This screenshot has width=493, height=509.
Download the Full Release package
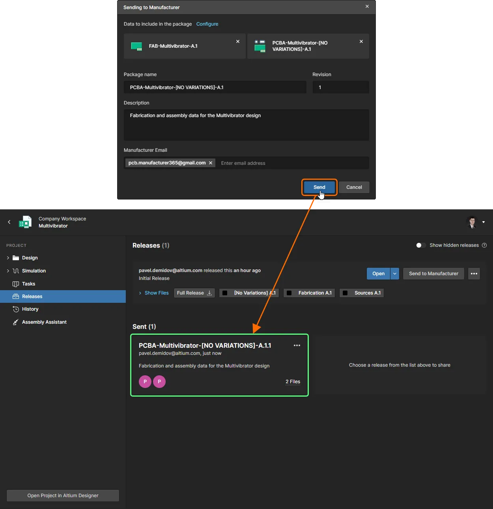pos(194,293)
